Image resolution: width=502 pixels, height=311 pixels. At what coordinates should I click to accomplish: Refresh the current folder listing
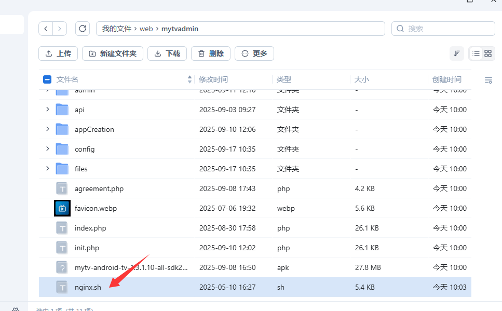(83, 29)
